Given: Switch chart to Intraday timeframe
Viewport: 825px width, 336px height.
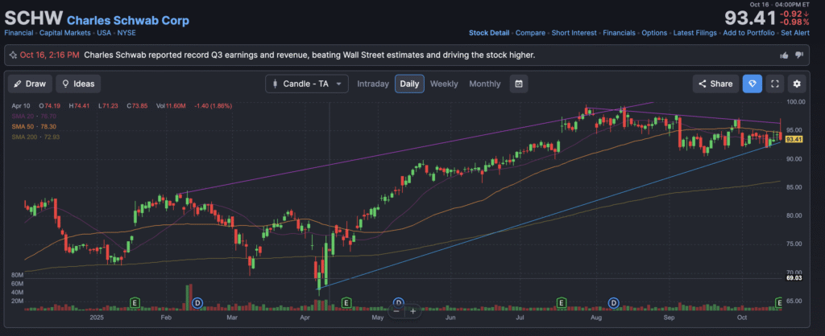Looking at the screenshot, I should pos(372,84).
